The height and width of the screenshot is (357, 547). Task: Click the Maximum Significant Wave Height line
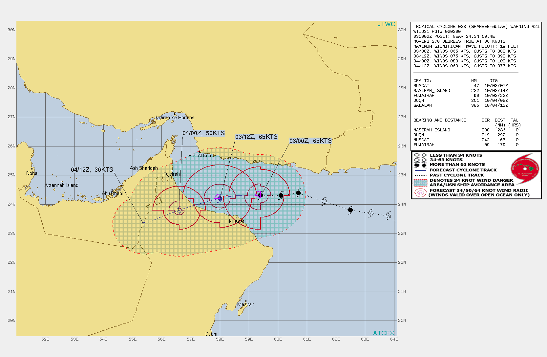coord(466,46)
